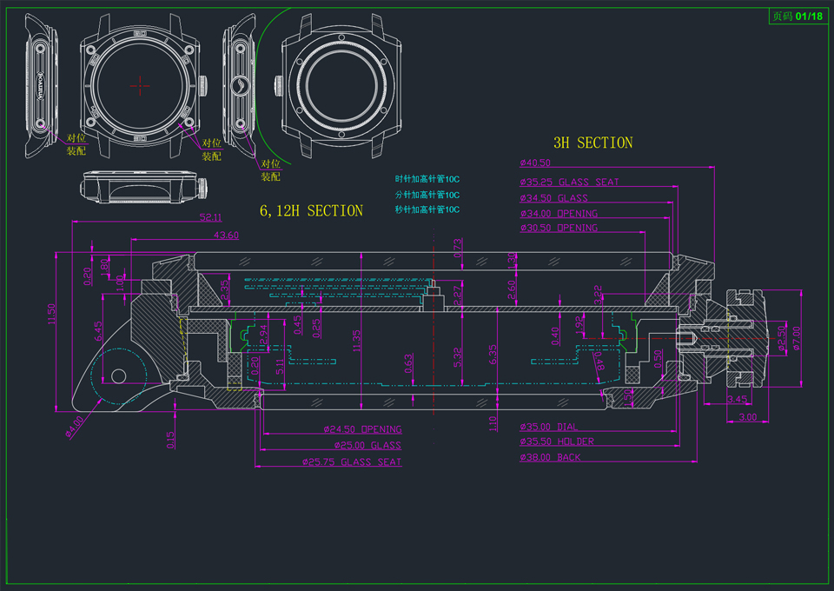Click the 11.50 vertical height dimension

tap(51, 314)
